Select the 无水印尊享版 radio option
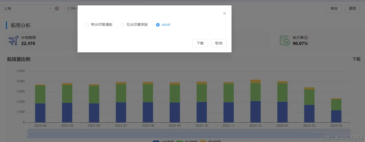The image size is (365, 142). [134, 25]
